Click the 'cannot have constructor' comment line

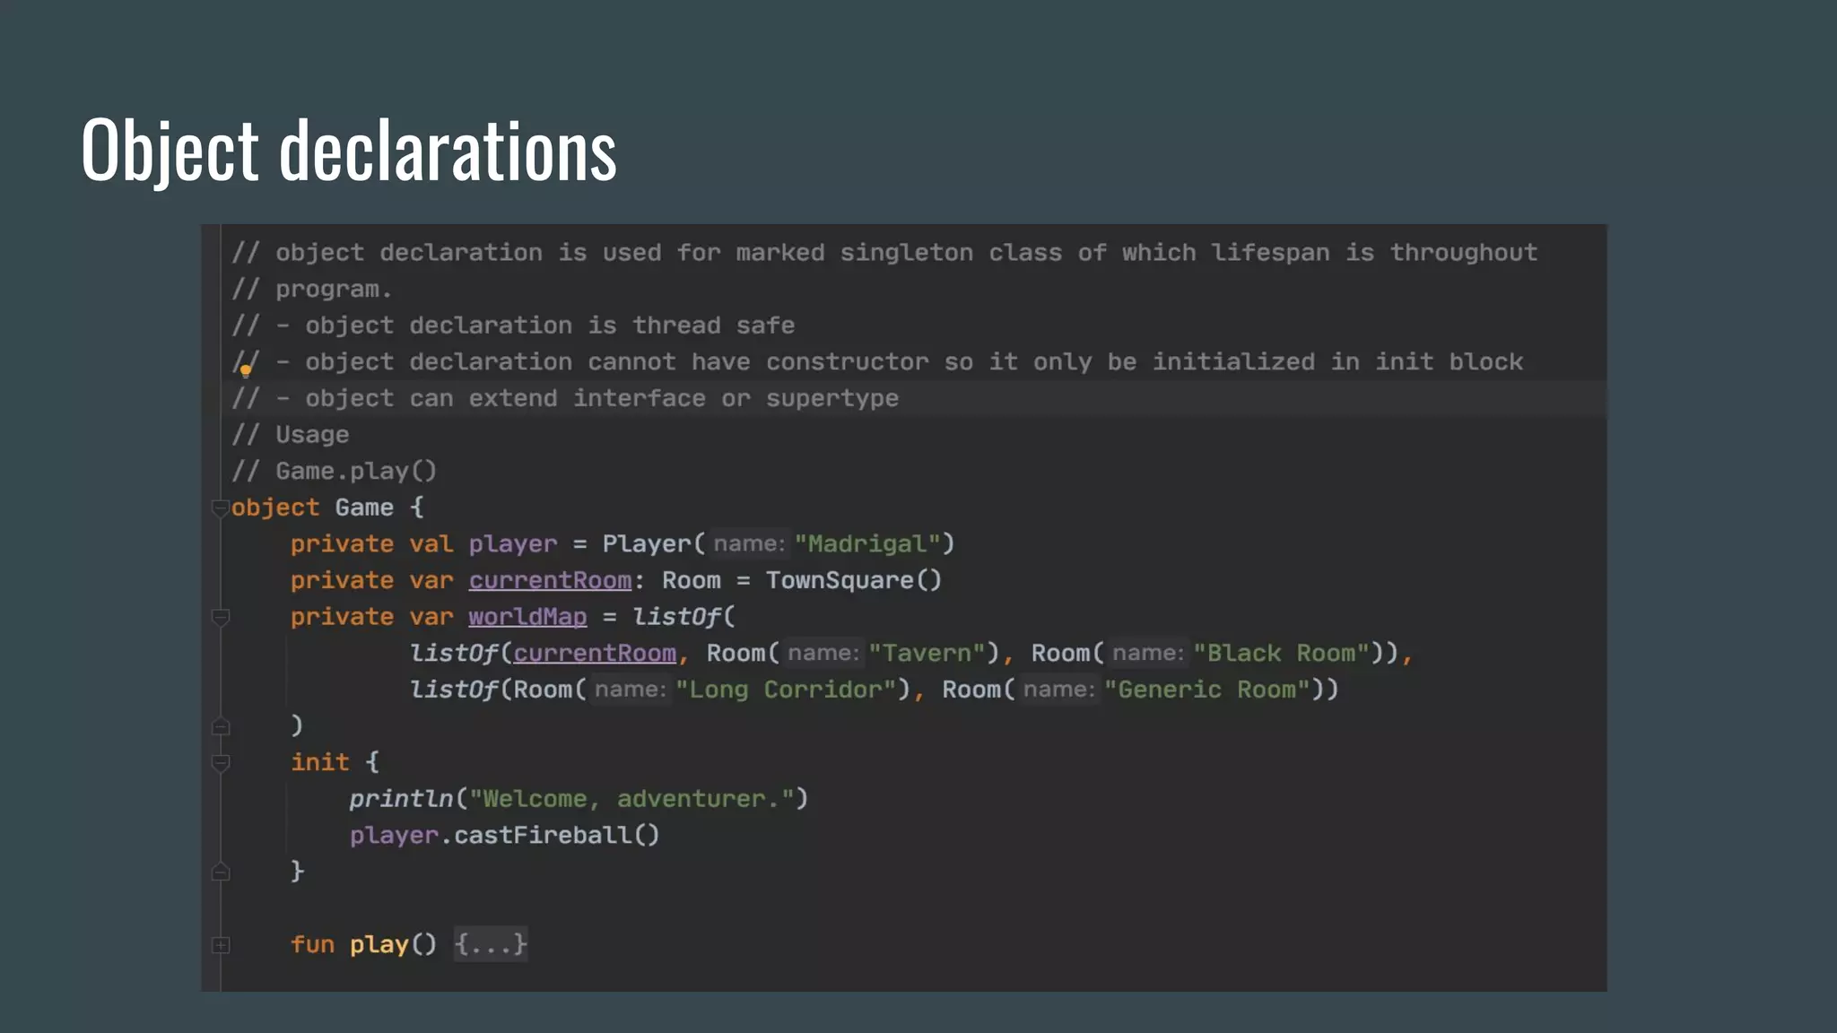877,362
